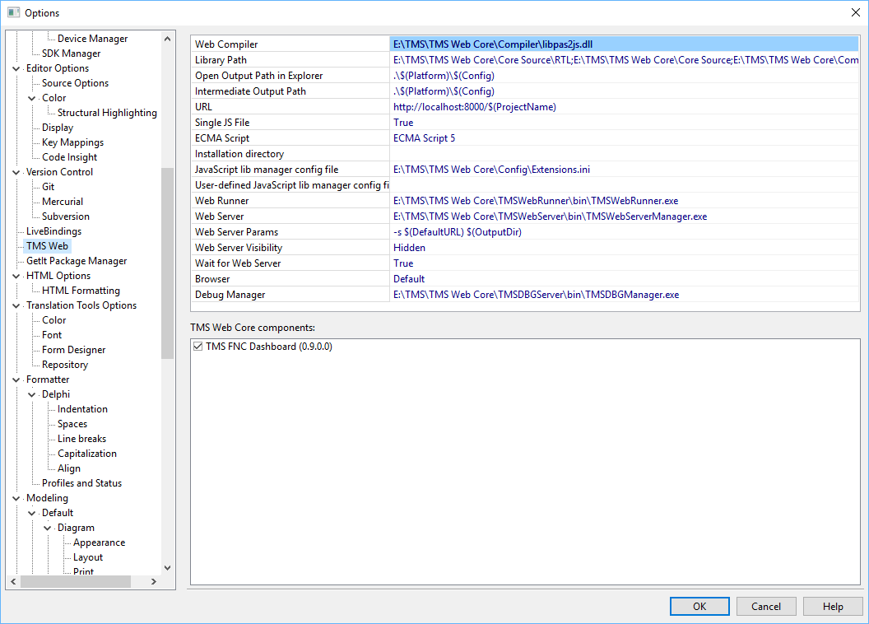Confirm settings with the OK button
This screenshot has height=624, width=869.
tap(699, 606)
